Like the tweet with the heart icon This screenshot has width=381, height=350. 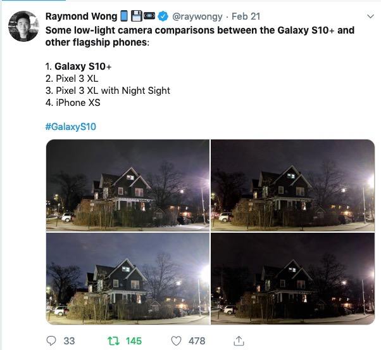pos(176,340)
